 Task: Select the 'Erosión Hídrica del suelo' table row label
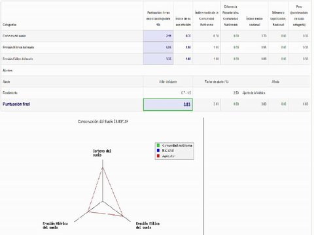coord(18,47)
